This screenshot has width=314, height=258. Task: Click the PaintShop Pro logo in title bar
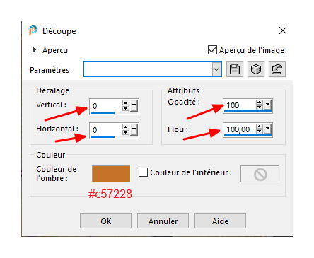(x=33, y=30)
